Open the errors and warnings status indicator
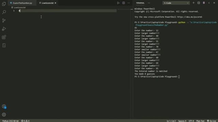The image size is (218, 122). [x=25, y=121]
